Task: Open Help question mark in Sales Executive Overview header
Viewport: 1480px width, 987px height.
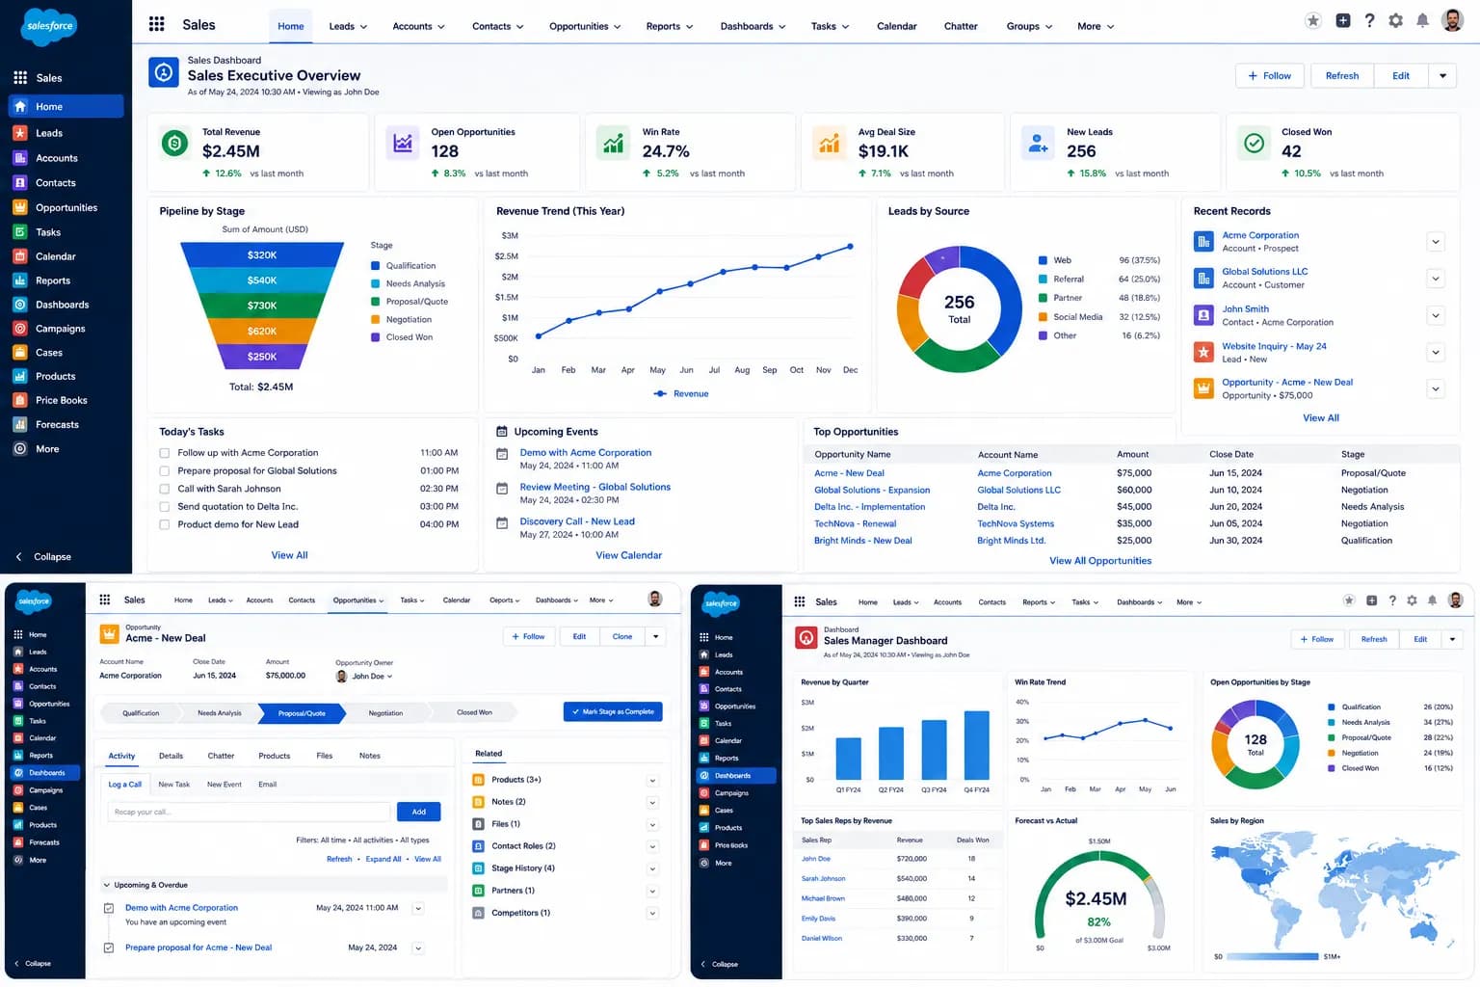Action: pos(1369,20)
